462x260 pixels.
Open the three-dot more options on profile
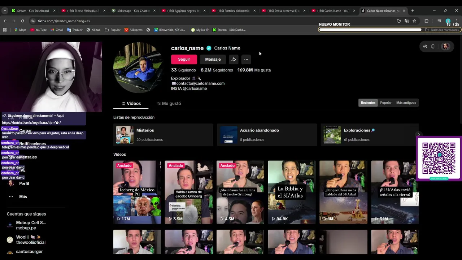[x=246, y=59]
